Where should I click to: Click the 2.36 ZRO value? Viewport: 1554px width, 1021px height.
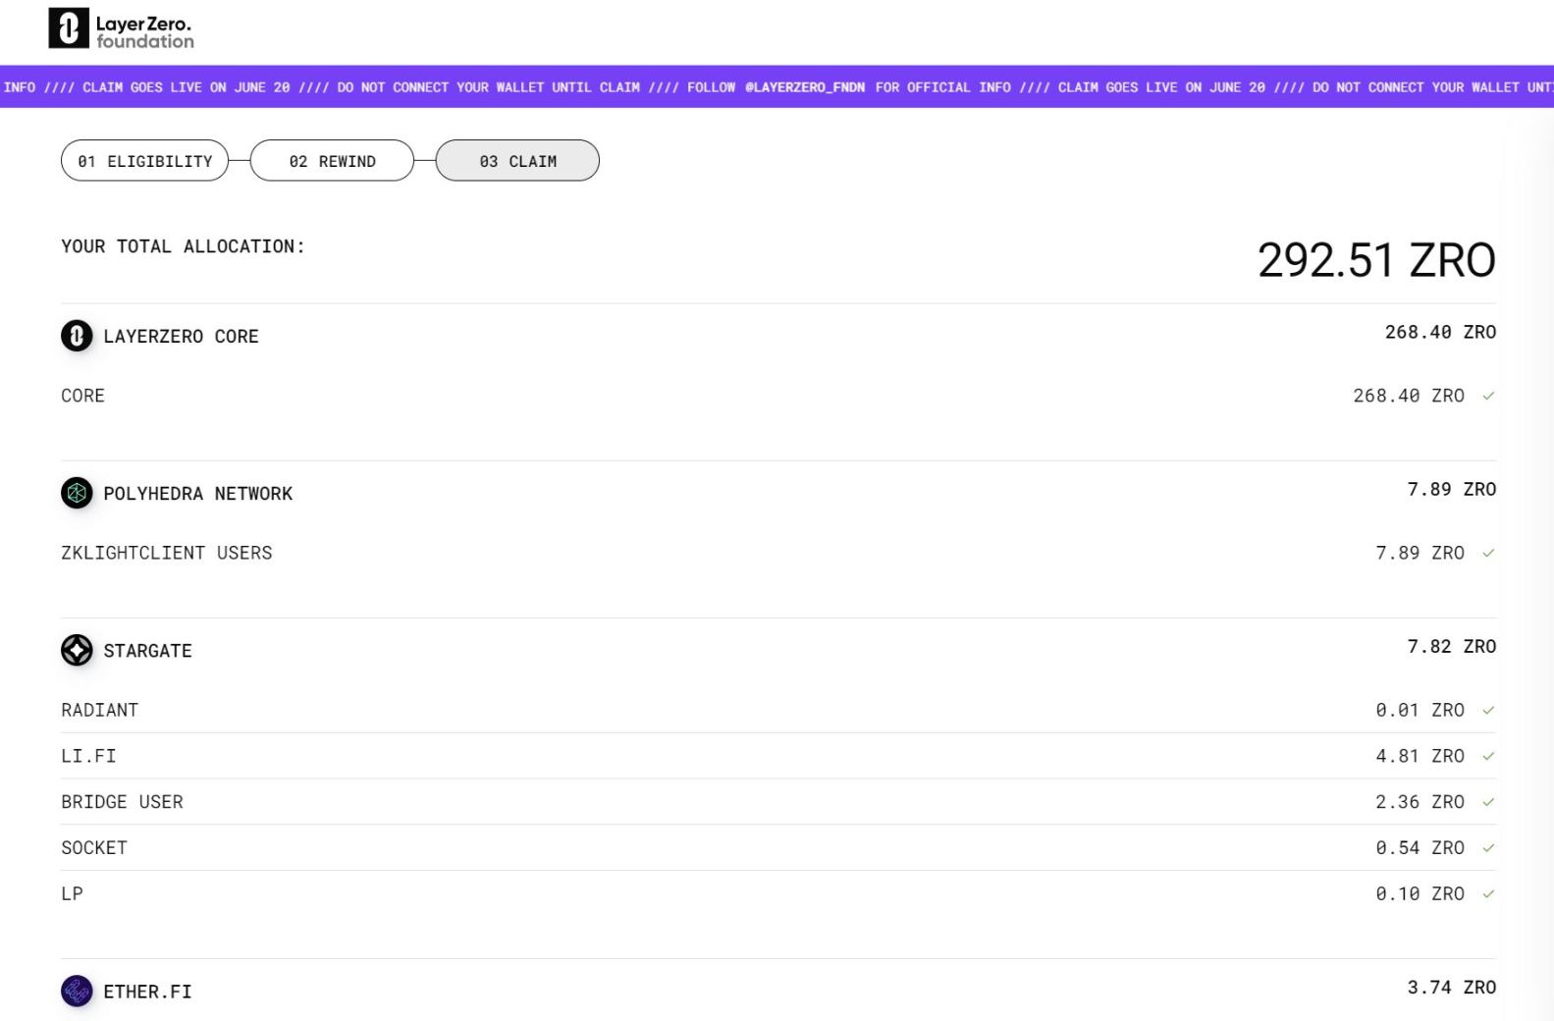1420,802
